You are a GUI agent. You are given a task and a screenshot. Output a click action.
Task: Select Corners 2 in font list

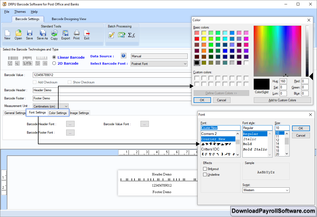pyautogui.click(x=209, y=134)
